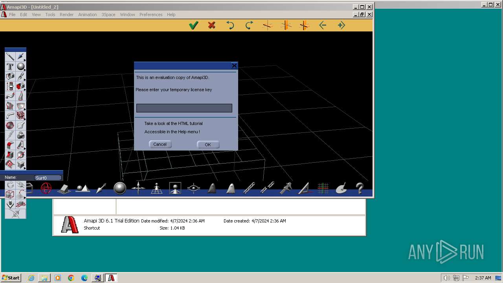Click the red X cancel icon in toolbar
Screen dimensions: 503x283
[212, 26]
